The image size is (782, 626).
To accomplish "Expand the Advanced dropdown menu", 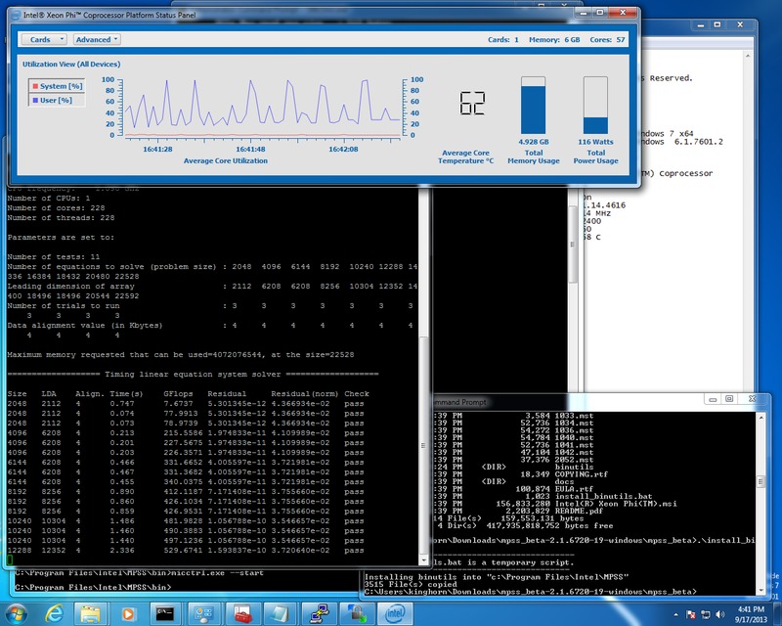I will (x=97, y=39).
